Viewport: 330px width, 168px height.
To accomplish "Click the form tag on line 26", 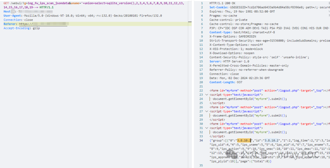I will point(269,107).
